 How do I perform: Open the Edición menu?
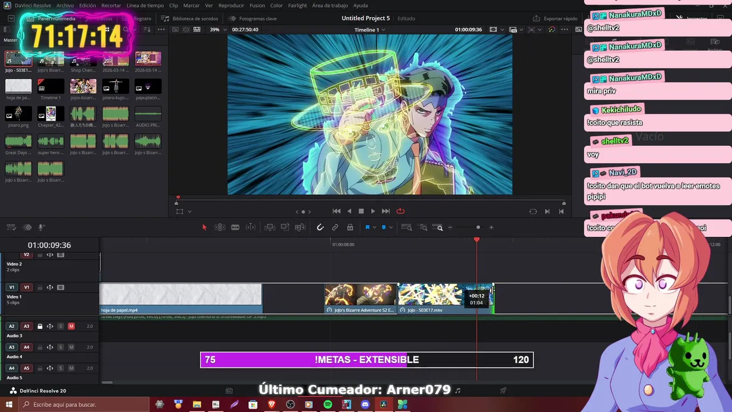click(87, 5)
